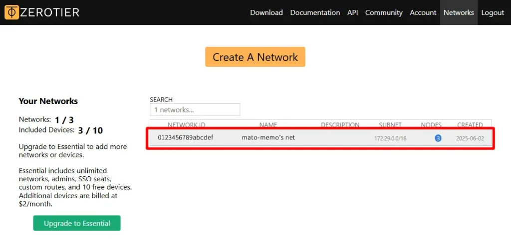Log out via Logout link
Image resolution: width=511 pixels, height=239 pixels.
coord(493,12)
